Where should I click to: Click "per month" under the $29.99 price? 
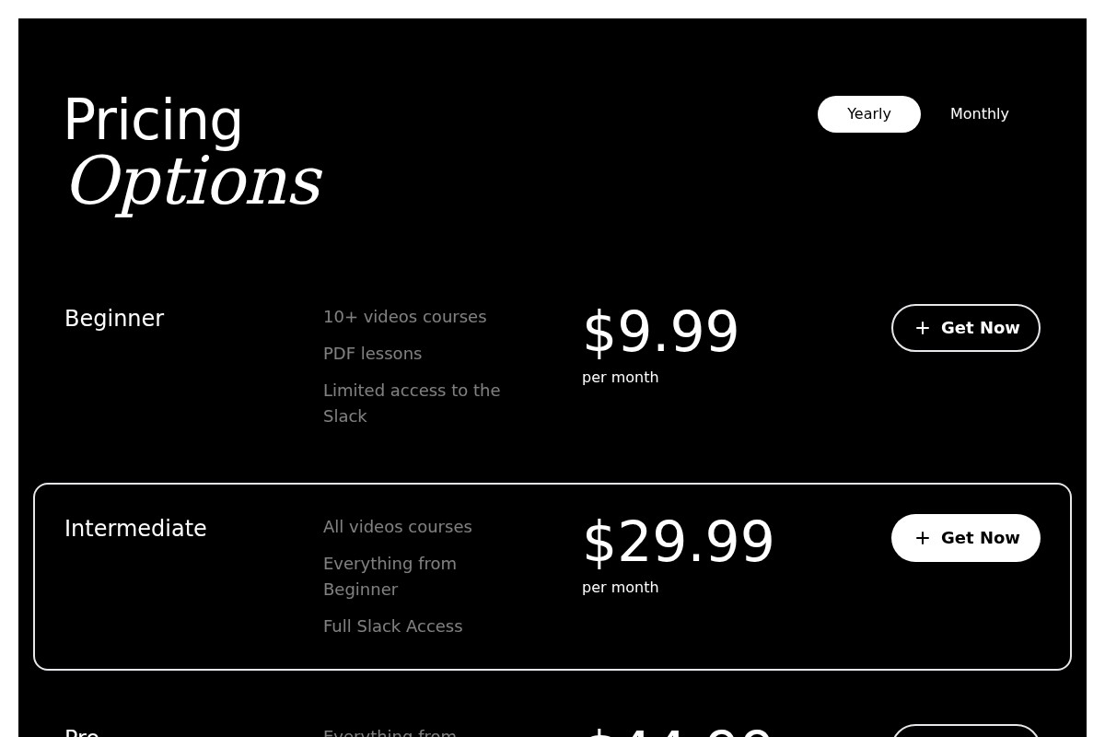coord(620,588)
